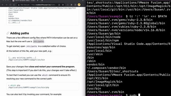Viewport: 171px width, 96px height.
Task: Click terminal line /Users/Susan/go/bin
Action: coord(104,34)
